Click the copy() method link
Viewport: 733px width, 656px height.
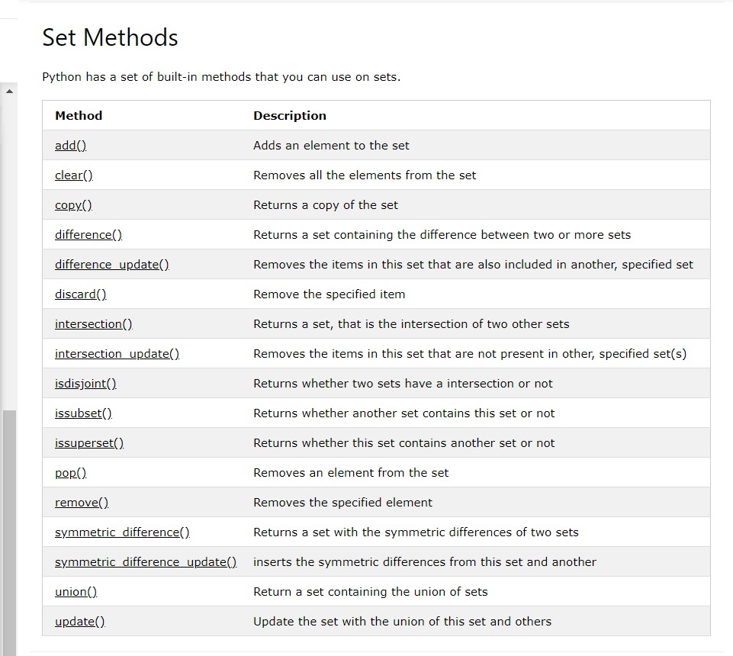pyautogui.click(x=72, y=204)
